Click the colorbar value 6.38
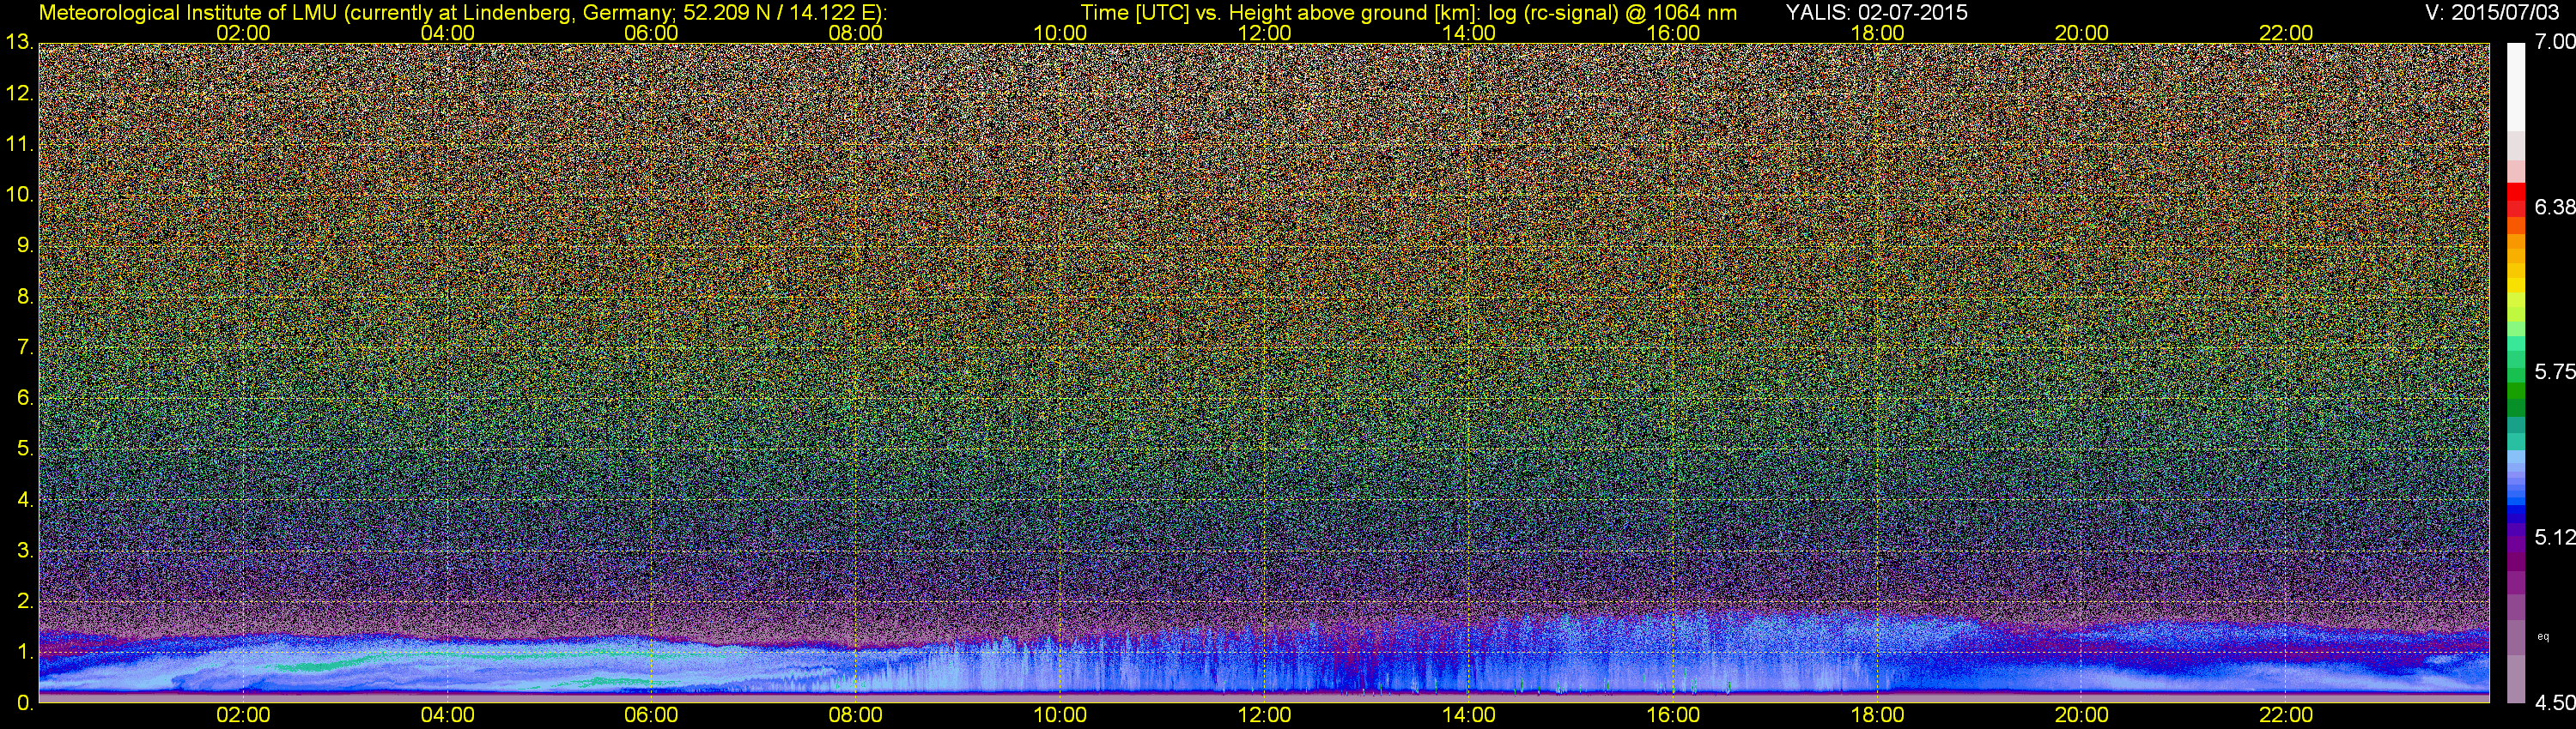Viewport: 2576px width, 729px height. 2554,208
